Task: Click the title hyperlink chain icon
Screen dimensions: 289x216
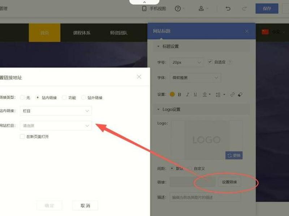Action: tap(232, 95)
